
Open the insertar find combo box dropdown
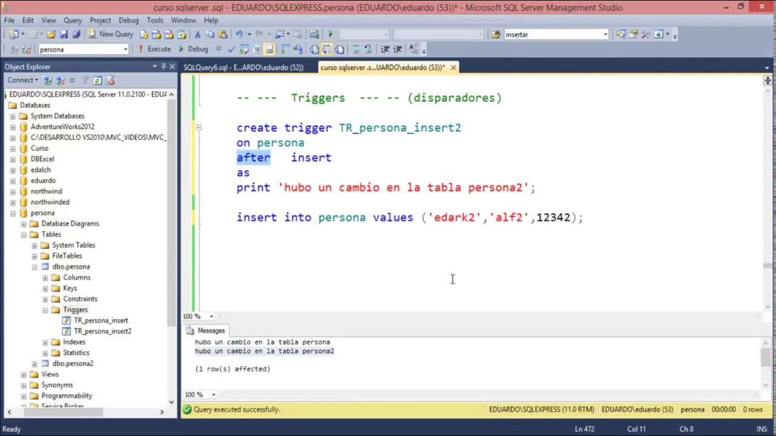605,35
